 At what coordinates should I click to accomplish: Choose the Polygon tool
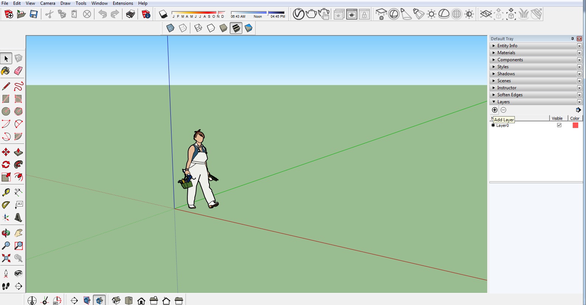point(18,111)
